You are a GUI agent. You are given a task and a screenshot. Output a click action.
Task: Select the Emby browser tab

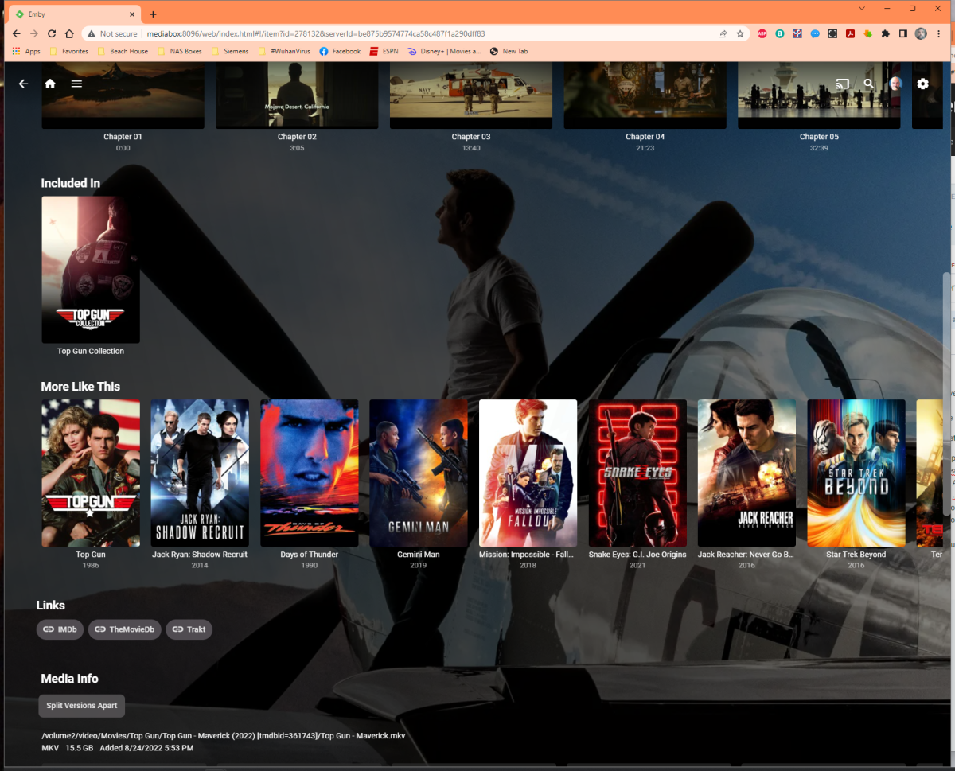coord(76,14)
